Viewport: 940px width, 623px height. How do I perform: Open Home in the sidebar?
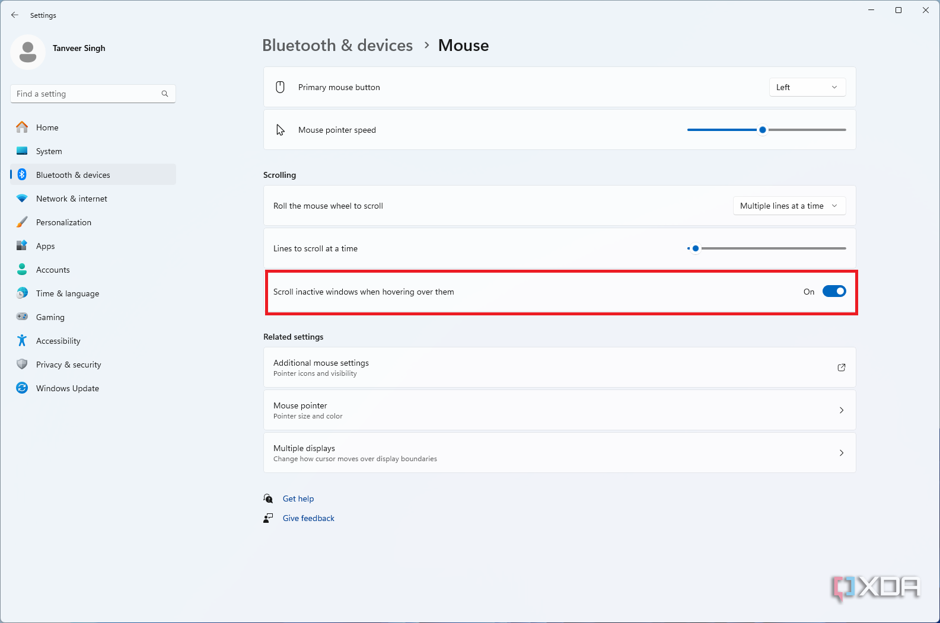click(x=93, y=127)
